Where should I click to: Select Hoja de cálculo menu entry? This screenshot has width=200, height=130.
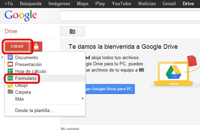[x=45, y=71]
